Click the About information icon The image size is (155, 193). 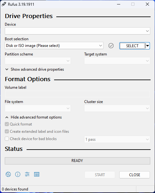click(x=18, y=174)
